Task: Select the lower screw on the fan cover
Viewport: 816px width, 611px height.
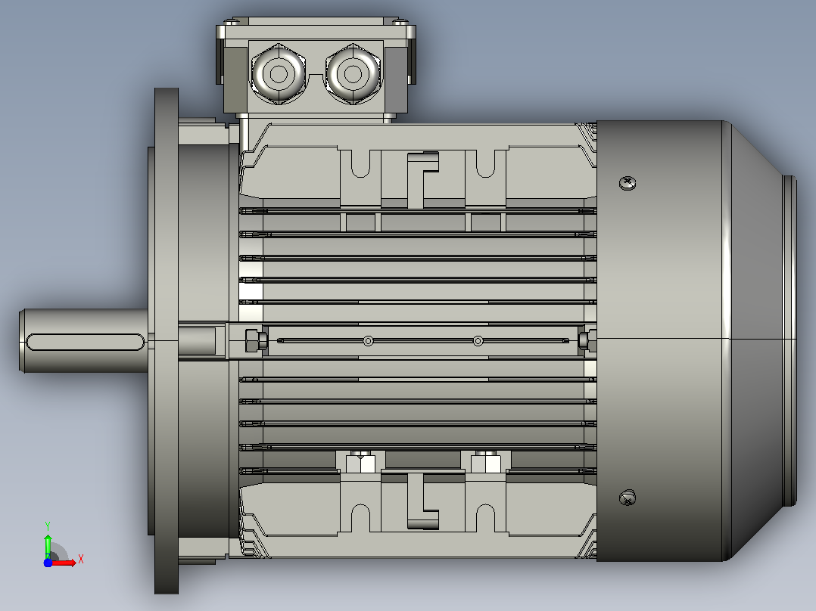Action: (x=628, y=498)
